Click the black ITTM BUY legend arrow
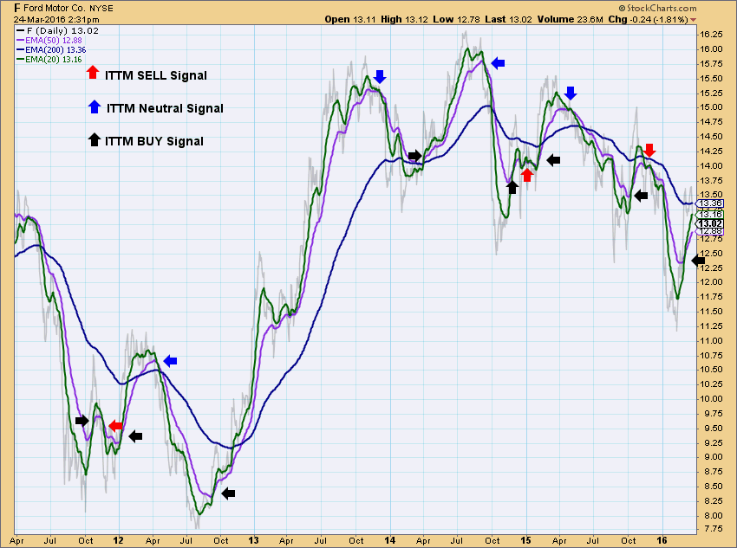Viewport: 737px width, 548px height. tap(94, 139)
